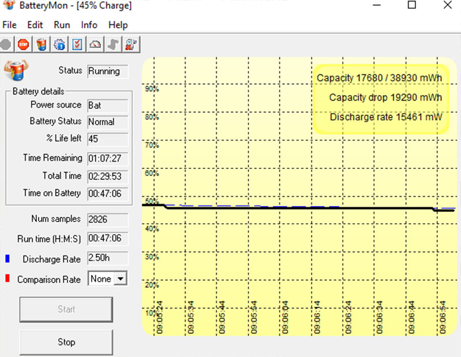This screenshot has height=357, width=461.
Task: Click the 90% axis label on chart
Action: point(152,89)
